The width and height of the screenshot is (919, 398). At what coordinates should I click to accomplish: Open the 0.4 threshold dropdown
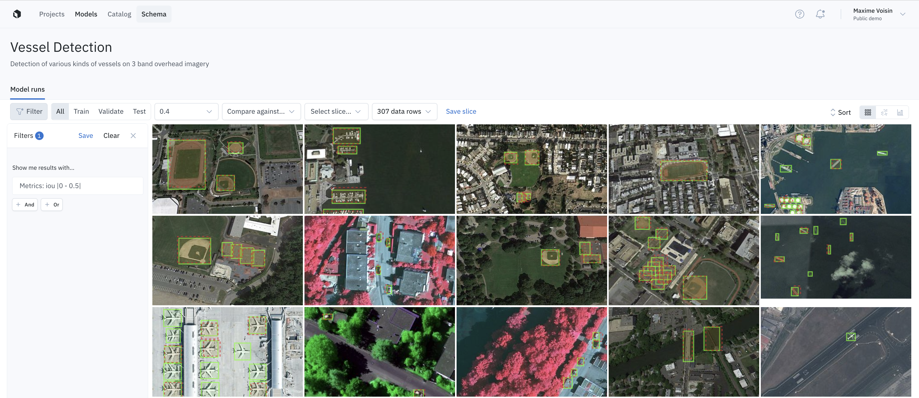point(186,112)
